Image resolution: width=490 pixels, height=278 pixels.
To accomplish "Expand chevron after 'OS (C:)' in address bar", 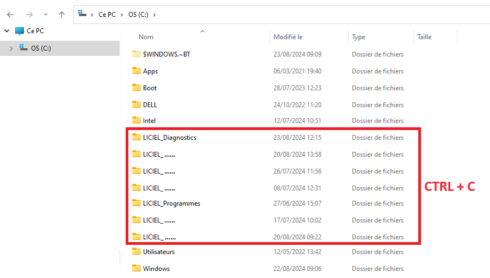I will [x=154, y=15].
